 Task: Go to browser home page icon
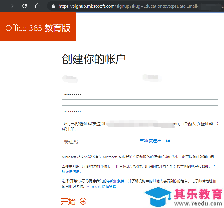tap(37, 6)
